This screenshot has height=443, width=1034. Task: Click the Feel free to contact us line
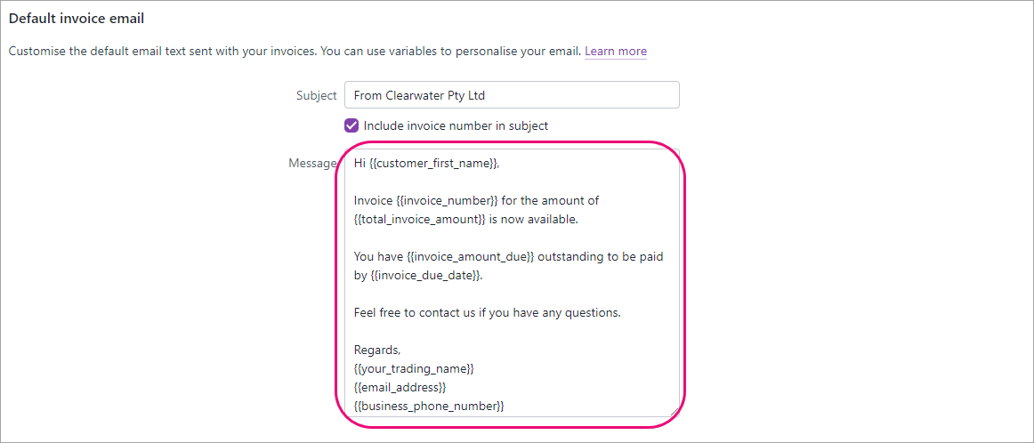(488, 313)
